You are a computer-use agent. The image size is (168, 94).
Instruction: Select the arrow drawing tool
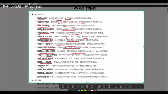click(78, 86)
